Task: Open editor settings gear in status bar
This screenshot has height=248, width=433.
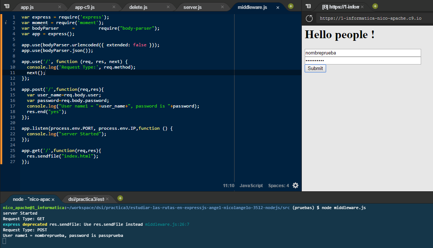Action: [x=295, y=185]
